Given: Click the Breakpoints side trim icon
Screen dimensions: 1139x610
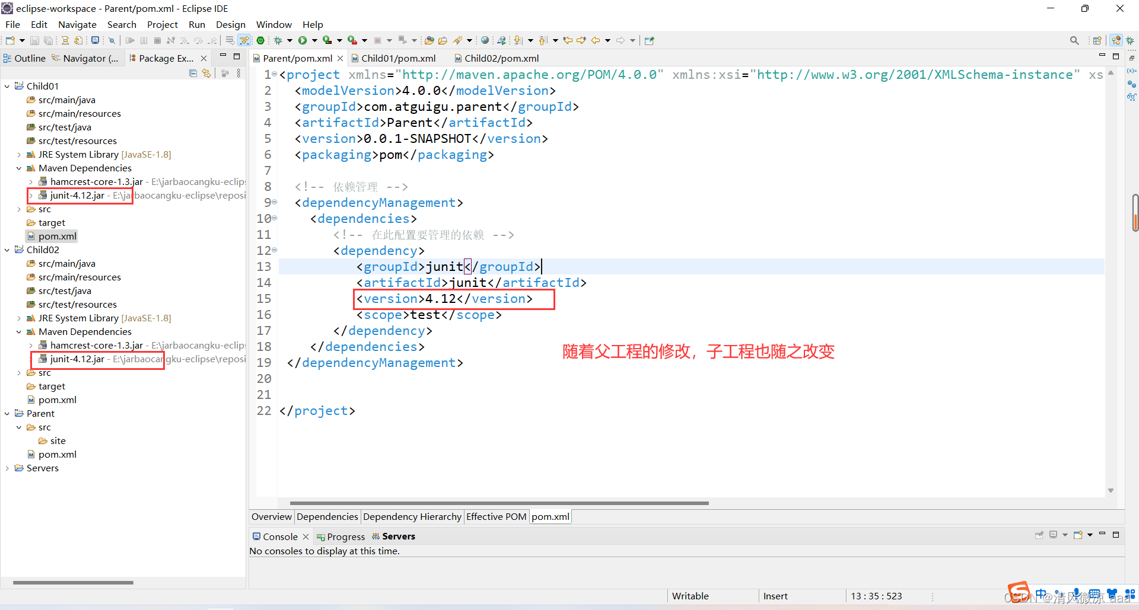Looking at the screenshot, I should [x=1132, y=84].
